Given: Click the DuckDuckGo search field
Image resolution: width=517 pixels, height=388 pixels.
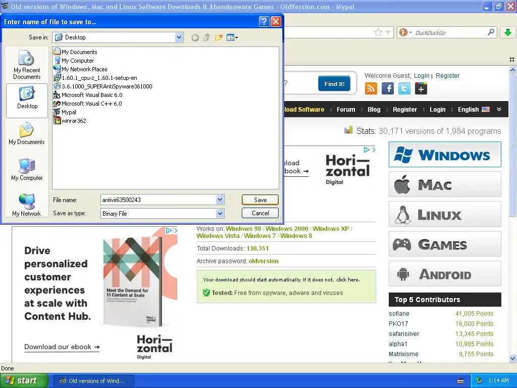Looking at the screenshot, I should pyautogui.click(x=450, y=32).
